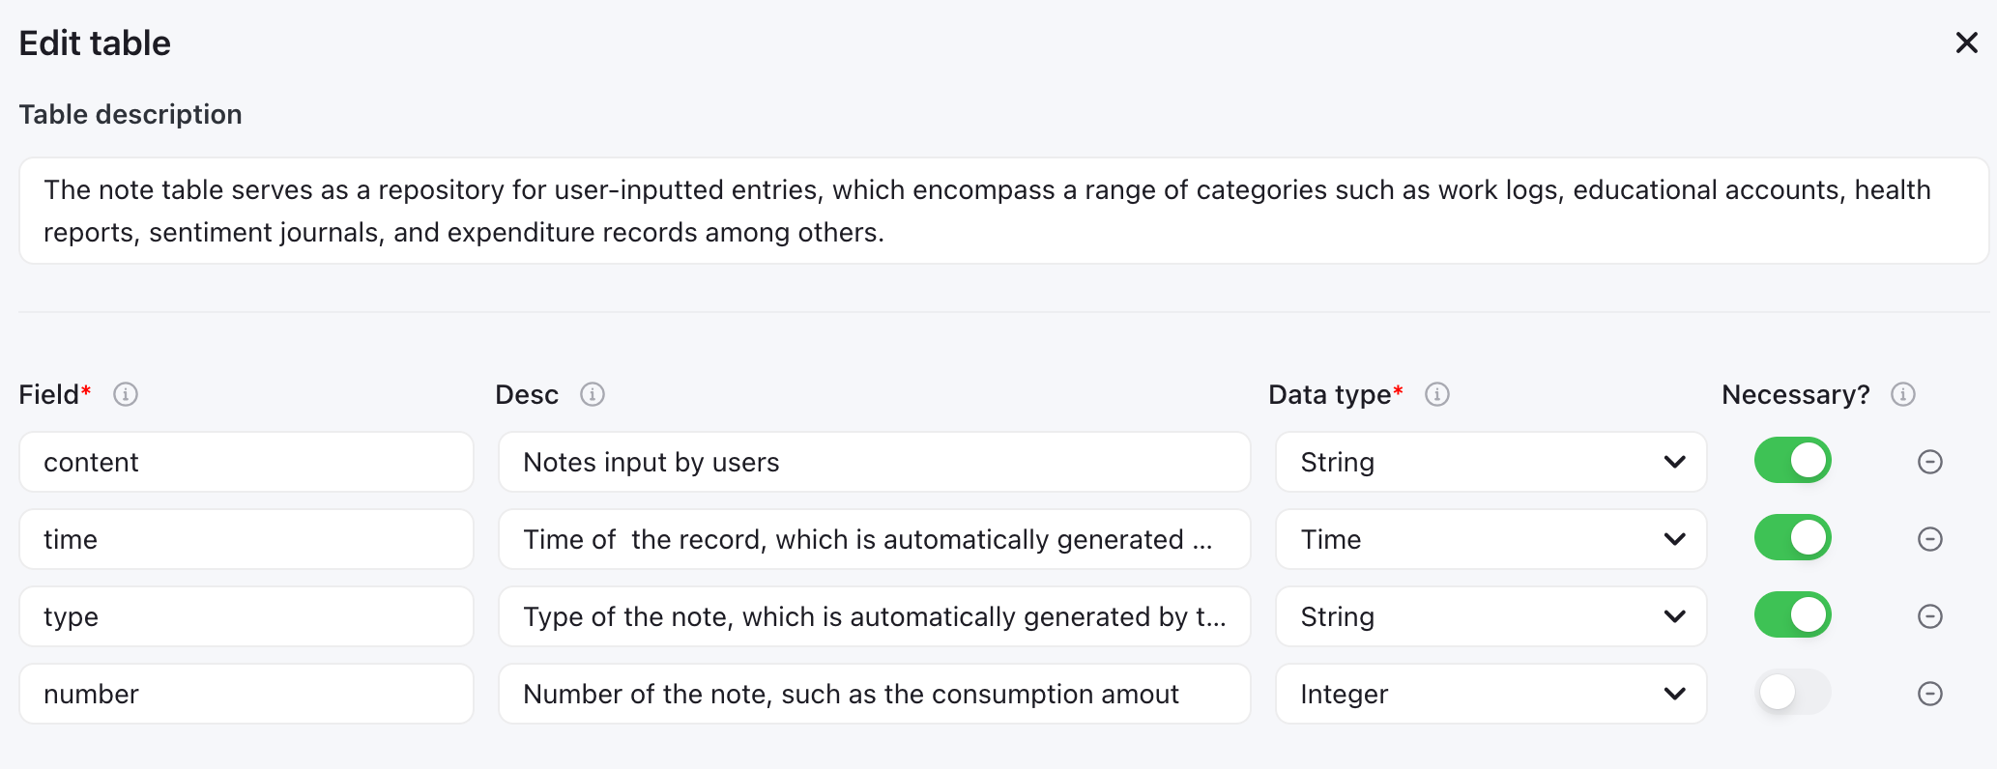Focus the 'Notes input by users' description field
The height and width of the screenshot is (769, 1997).
pyautogui.click(x=875, y=462)
